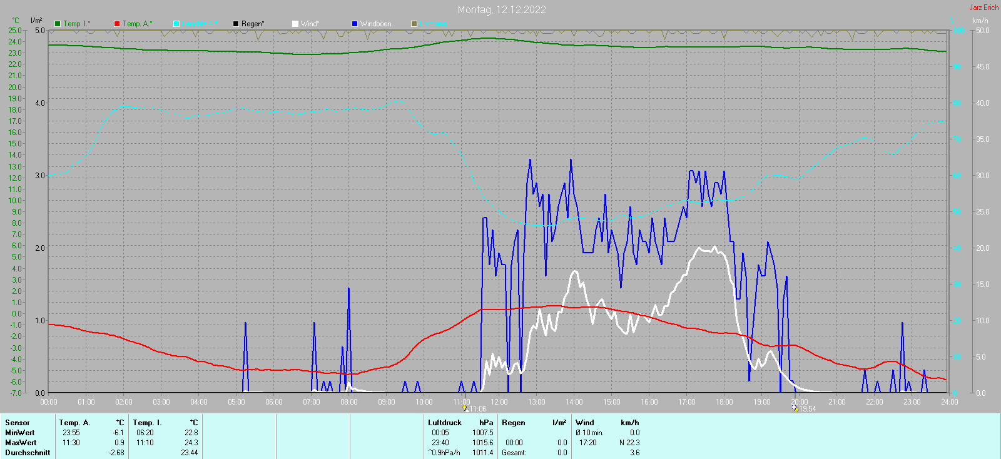Click the Sensor header in data table
The width and height of the screenshot is (1001, 459).
coord(18,423)
